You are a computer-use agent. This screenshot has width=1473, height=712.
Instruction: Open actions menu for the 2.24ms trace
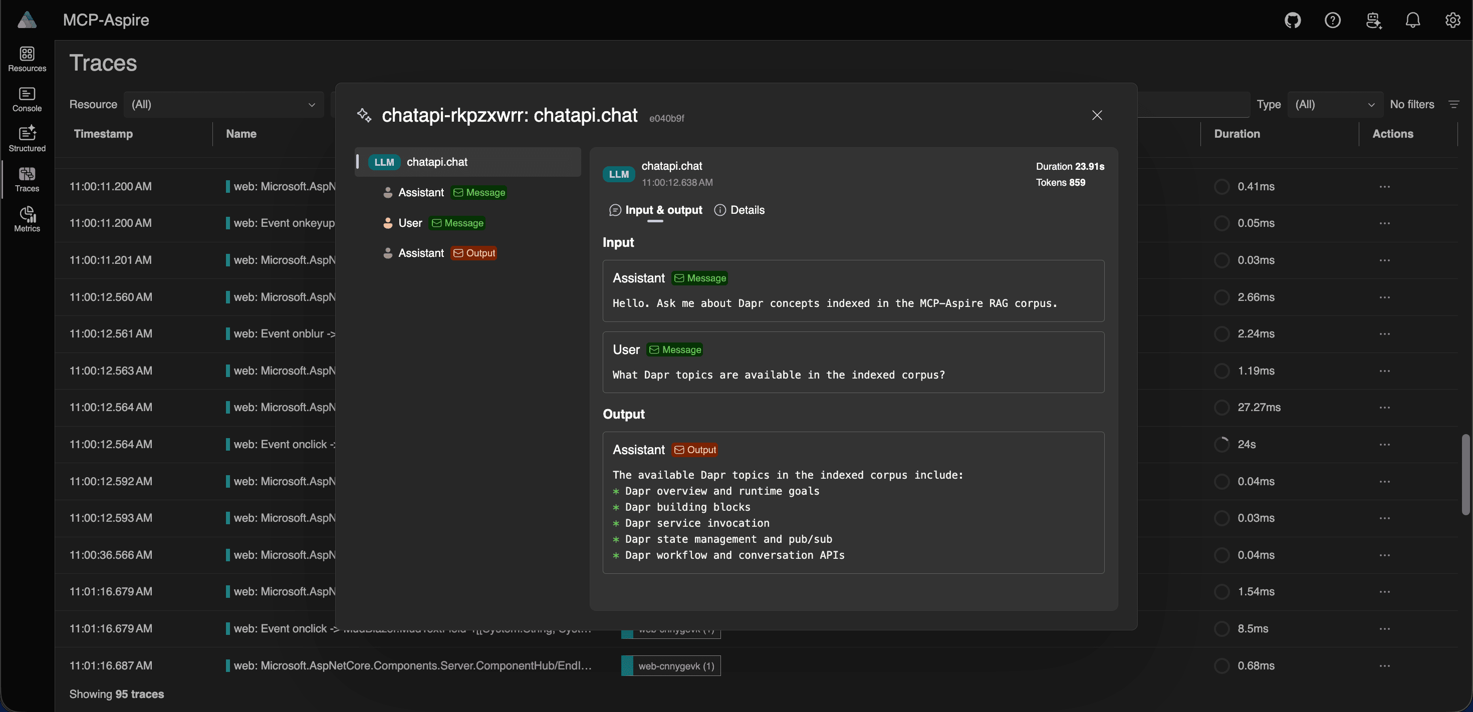coord(1384,333)
